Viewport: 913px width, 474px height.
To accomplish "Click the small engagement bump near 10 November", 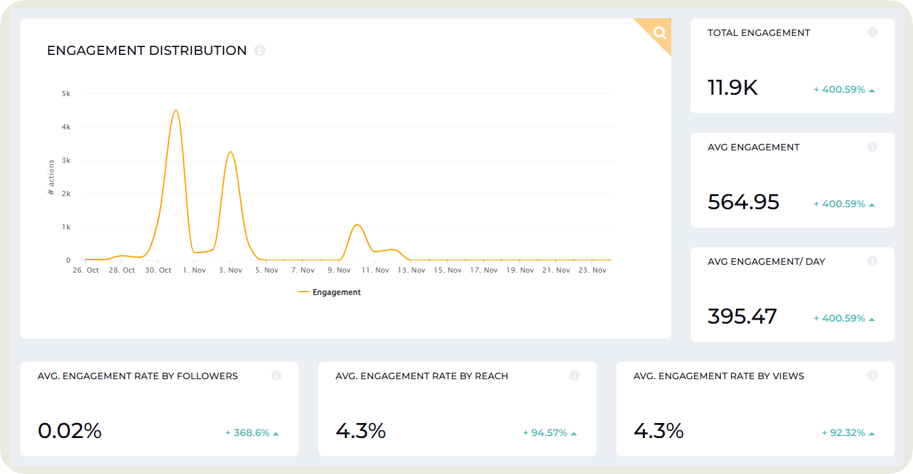I will tap(357, 225).
